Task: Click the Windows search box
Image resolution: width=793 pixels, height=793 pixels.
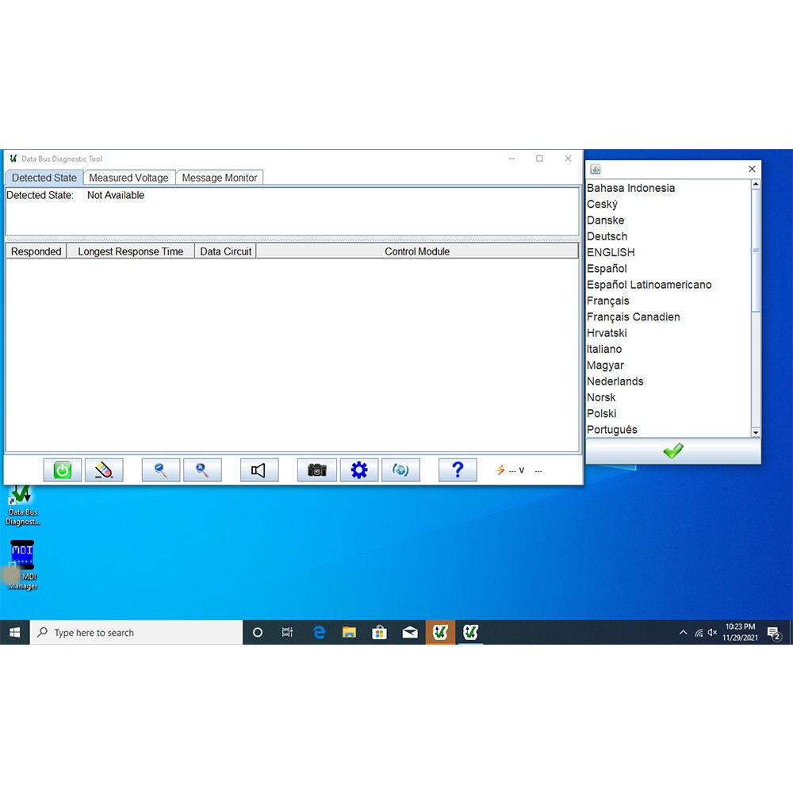Action: [x=135, y=632]
